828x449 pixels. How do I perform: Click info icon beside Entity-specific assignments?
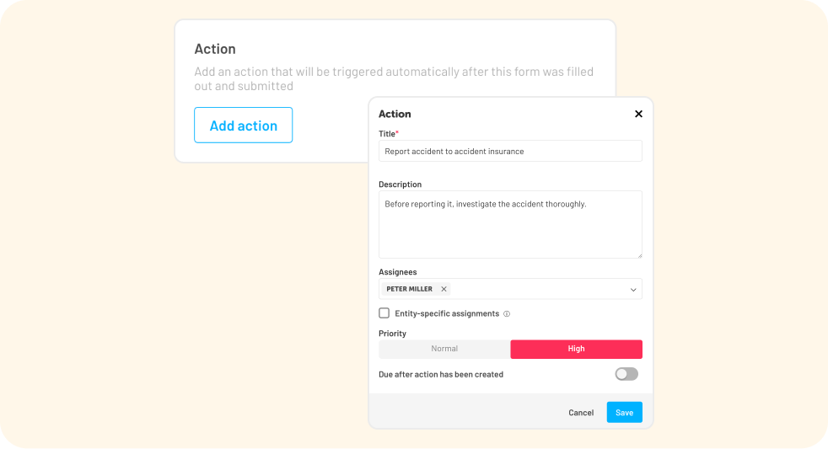pos(507,313)
